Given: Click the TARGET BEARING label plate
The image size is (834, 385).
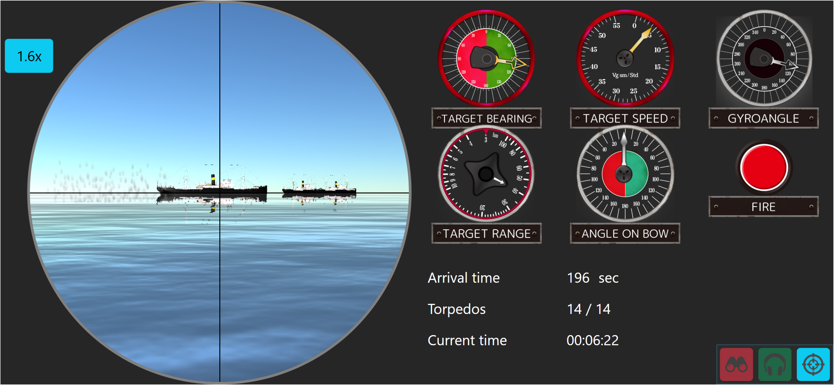Looking at the screenshot, I should pos(486,118).
